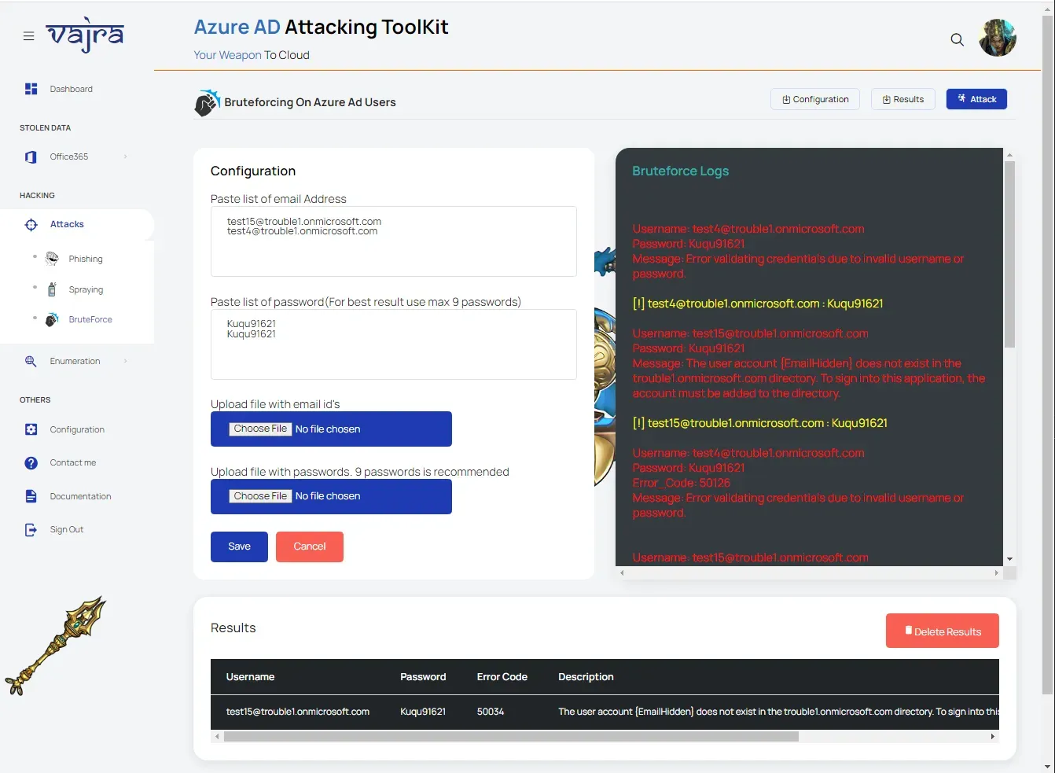Select the BruteForce menu item
The height and width of the screenshot is (773, 1055).
90,319
